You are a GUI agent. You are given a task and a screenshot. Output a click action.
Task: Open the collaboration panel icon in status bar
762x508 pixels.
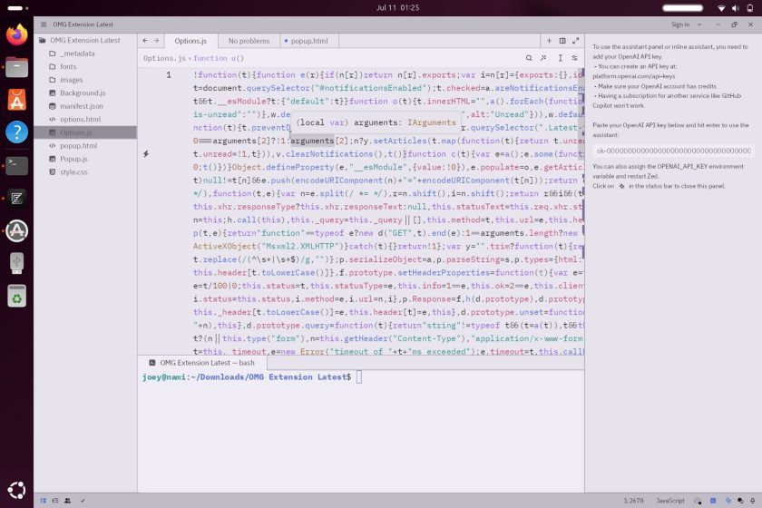point(68,501)
